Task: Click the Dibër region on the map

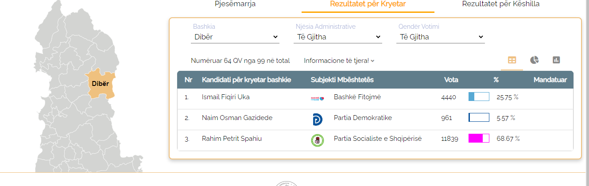Action: click(101, 83)
